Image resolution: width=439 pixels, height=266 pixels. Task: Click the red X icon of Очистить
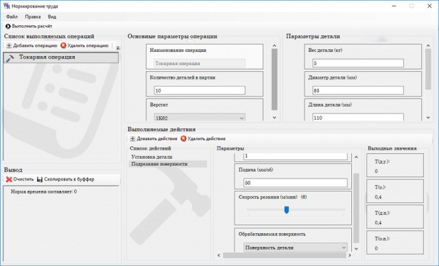coord(9,179)
